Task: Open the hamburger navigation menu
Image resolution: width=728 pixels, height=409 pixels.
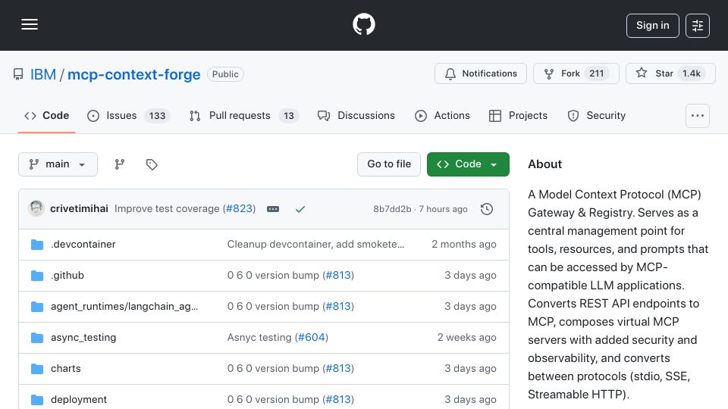Action: pos(30,24)
